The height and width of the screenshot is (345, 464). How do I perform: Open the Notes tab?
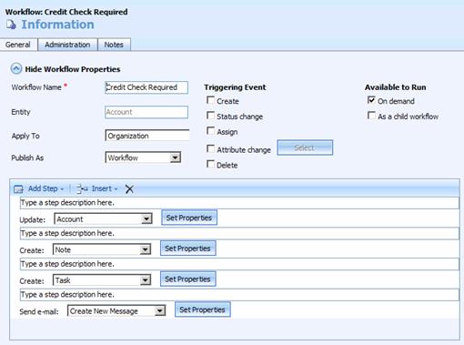(114, 45)
